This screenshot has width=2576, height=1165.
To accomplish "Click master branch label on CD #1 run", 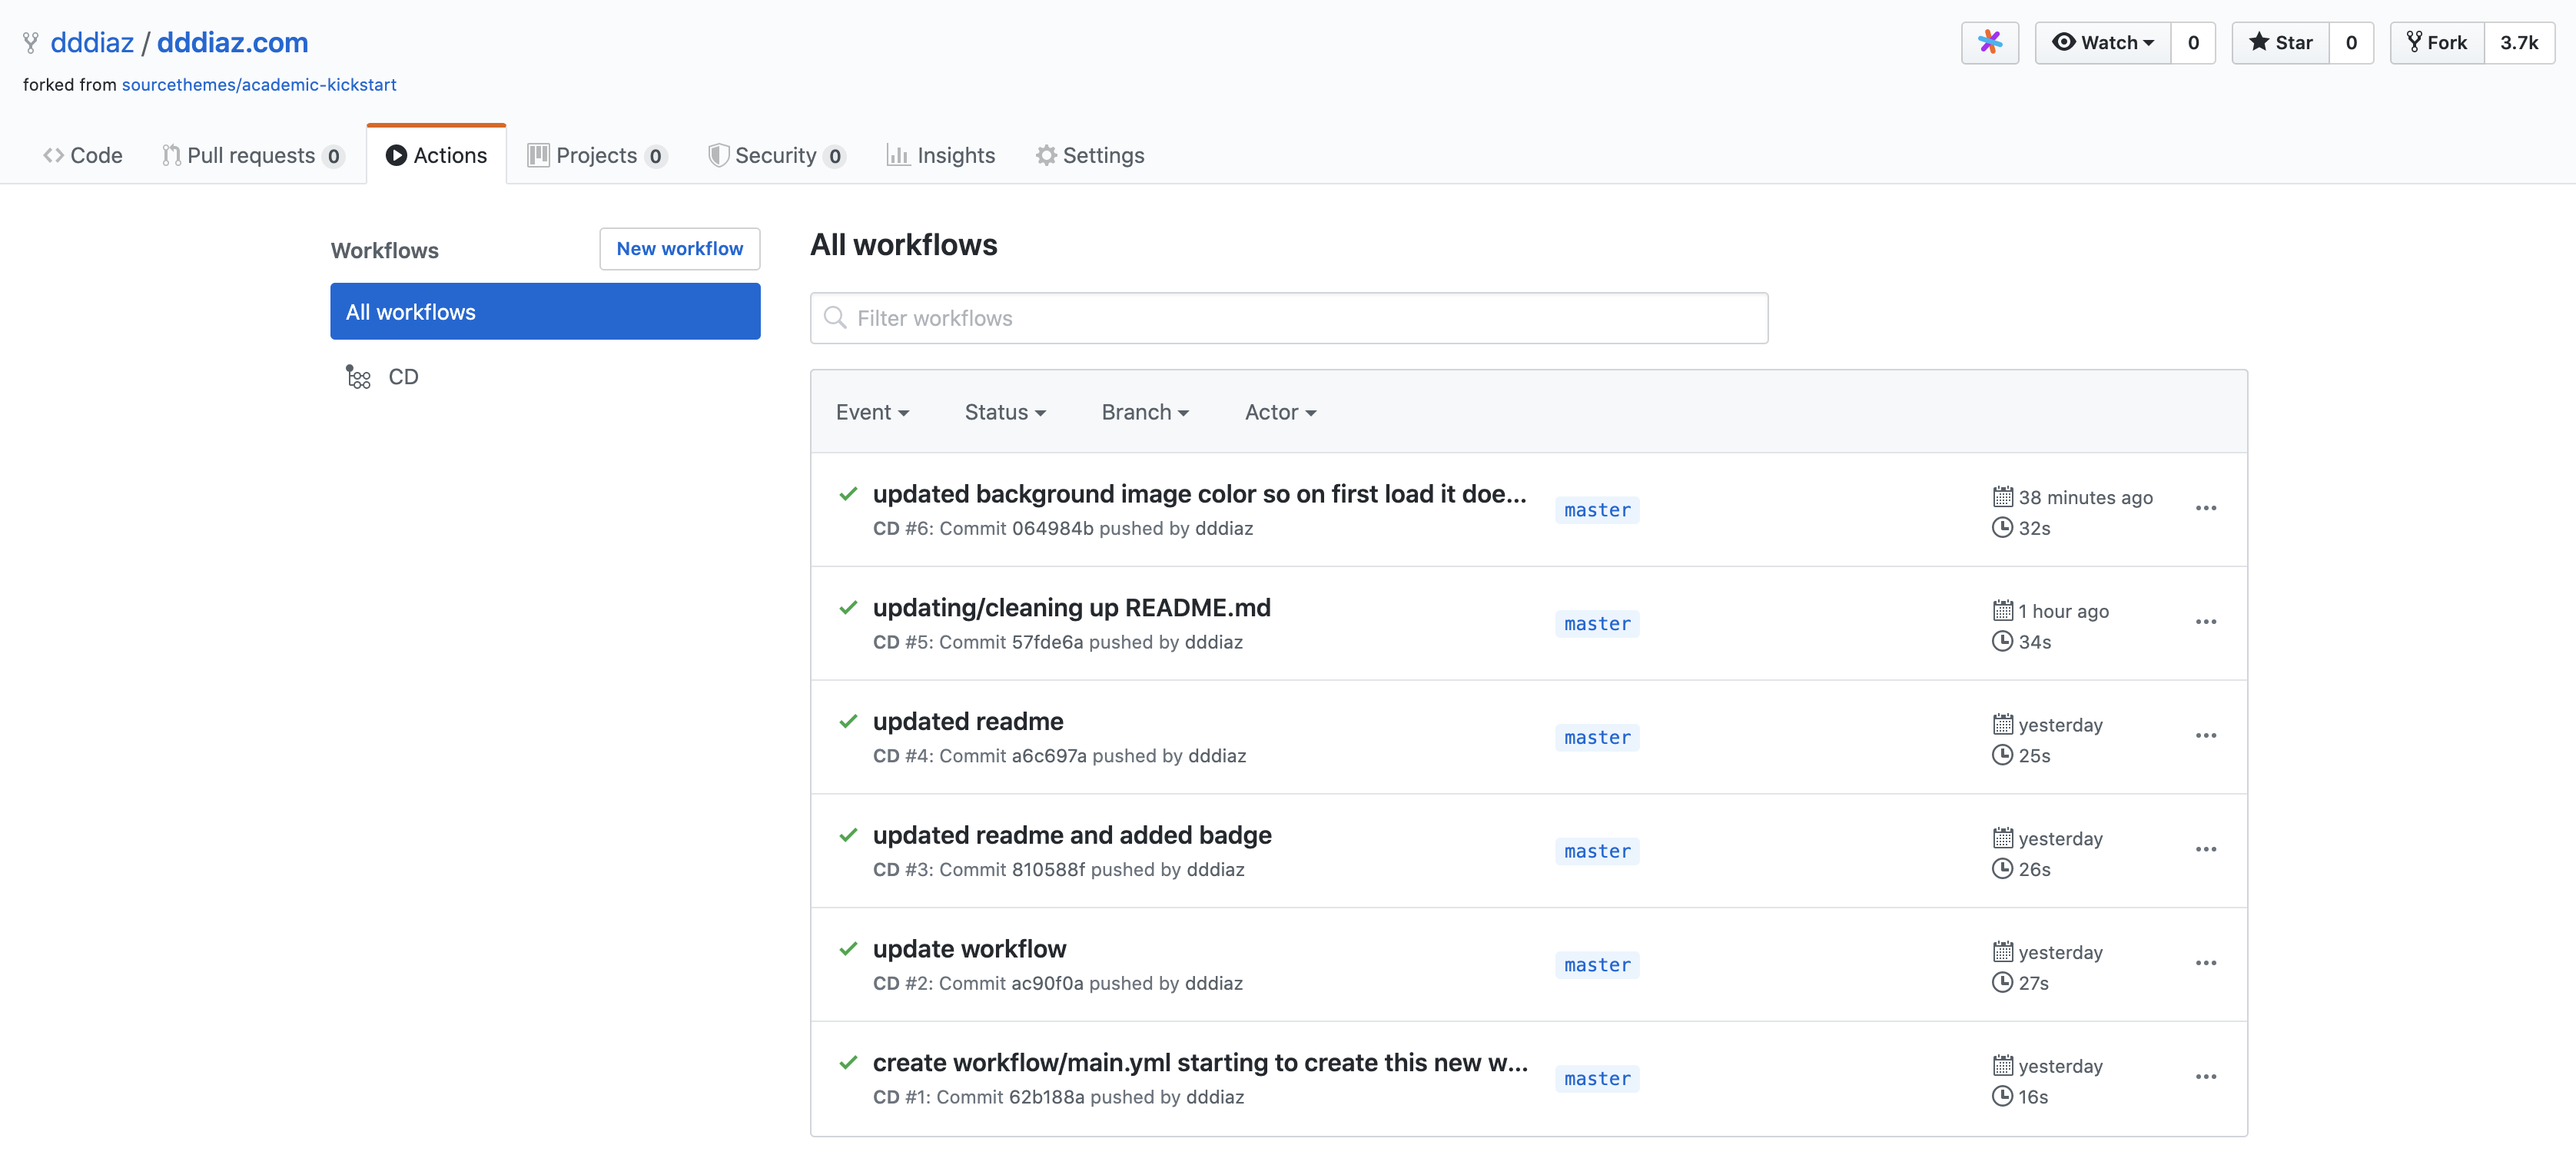I will [x=1597, y=1079].
